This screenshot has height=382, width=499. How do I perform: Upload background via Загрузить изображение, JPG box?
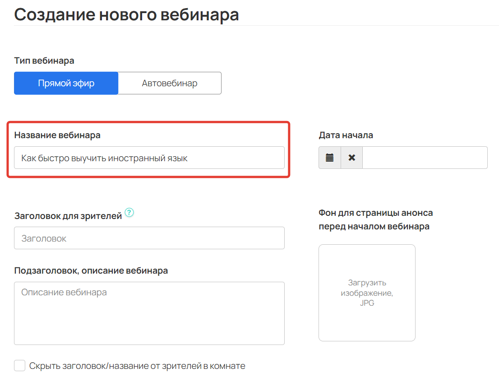pos(367,293)
